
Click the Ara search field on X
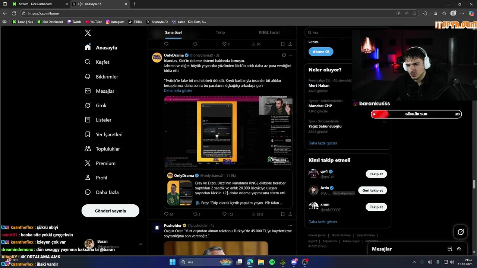(347, 32)
